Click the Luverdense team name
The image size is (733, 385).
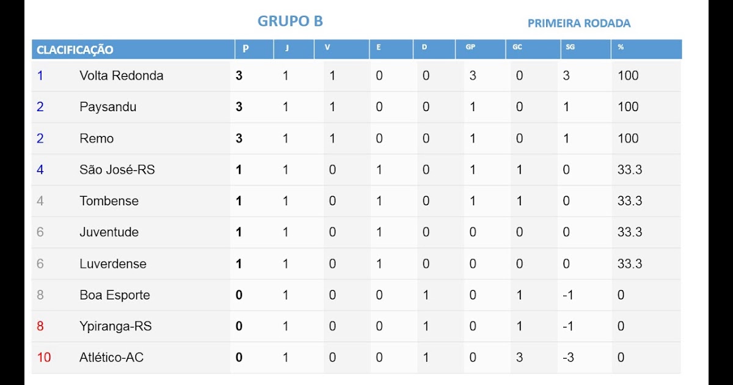(x=113, y=264)
